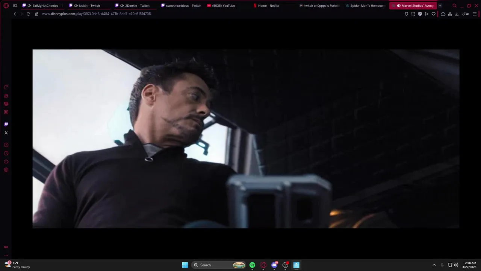Image resolution: width=481 pixels, height=271 pixels.
Task: Open the Opera main menu logo
Action: (6, 6)
